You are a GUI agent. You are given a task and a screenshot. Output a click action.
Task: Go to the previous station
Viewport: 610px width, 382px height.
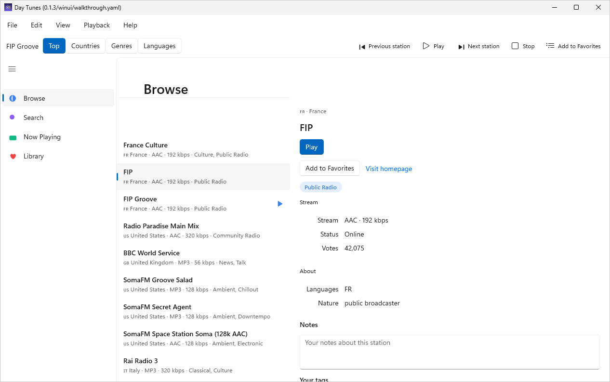(x=385, y=46)
